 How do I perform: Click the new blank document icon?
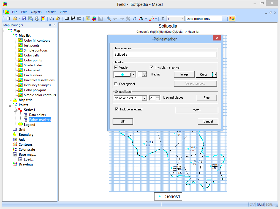tap(8, 19)
